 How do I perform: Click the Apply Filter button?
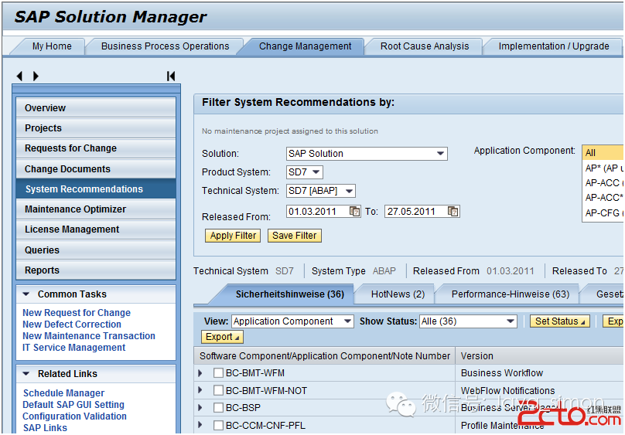(233, 236)
